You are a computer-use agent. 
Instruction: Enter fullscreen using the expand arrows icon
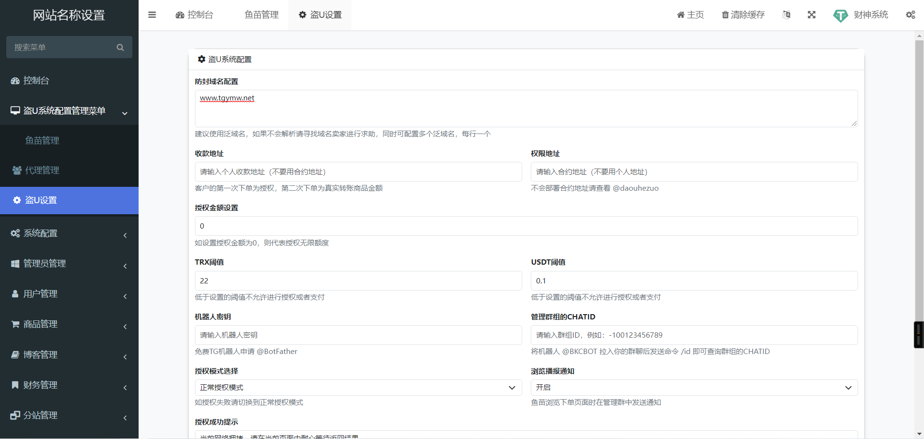[x=811, y=14]
